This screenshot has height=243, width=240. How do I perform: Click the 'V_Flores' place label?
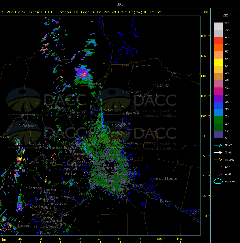coord(44,233)
